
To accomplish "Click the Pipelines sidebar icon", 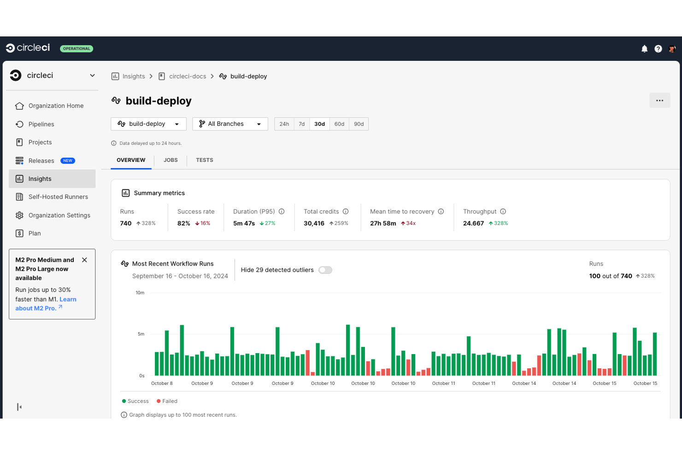I will tap(19, 124).
